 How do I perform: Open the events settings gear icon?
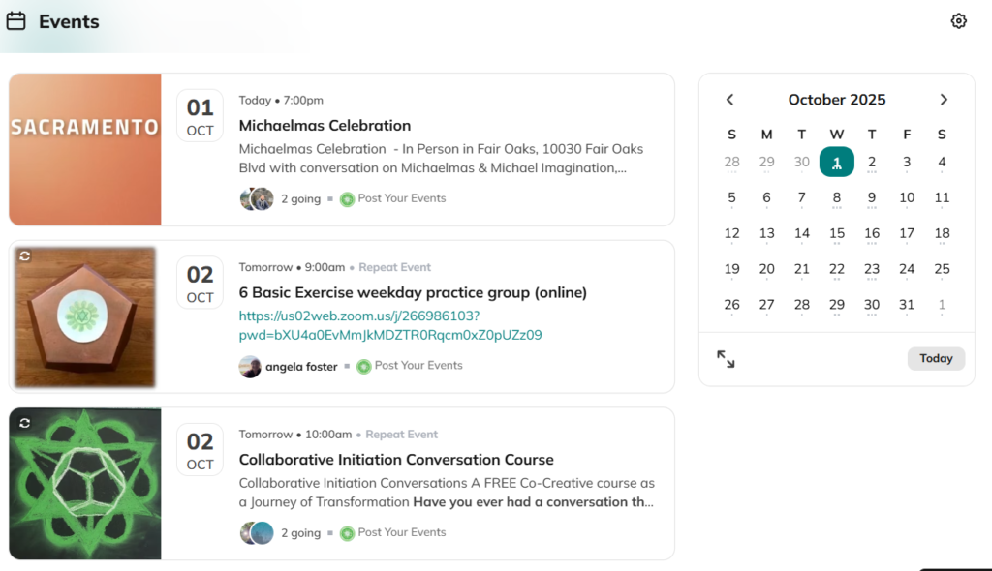point(958,21)
